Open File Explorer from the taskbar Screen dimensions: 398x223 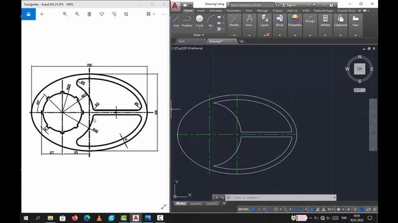(x=50, y=218)
